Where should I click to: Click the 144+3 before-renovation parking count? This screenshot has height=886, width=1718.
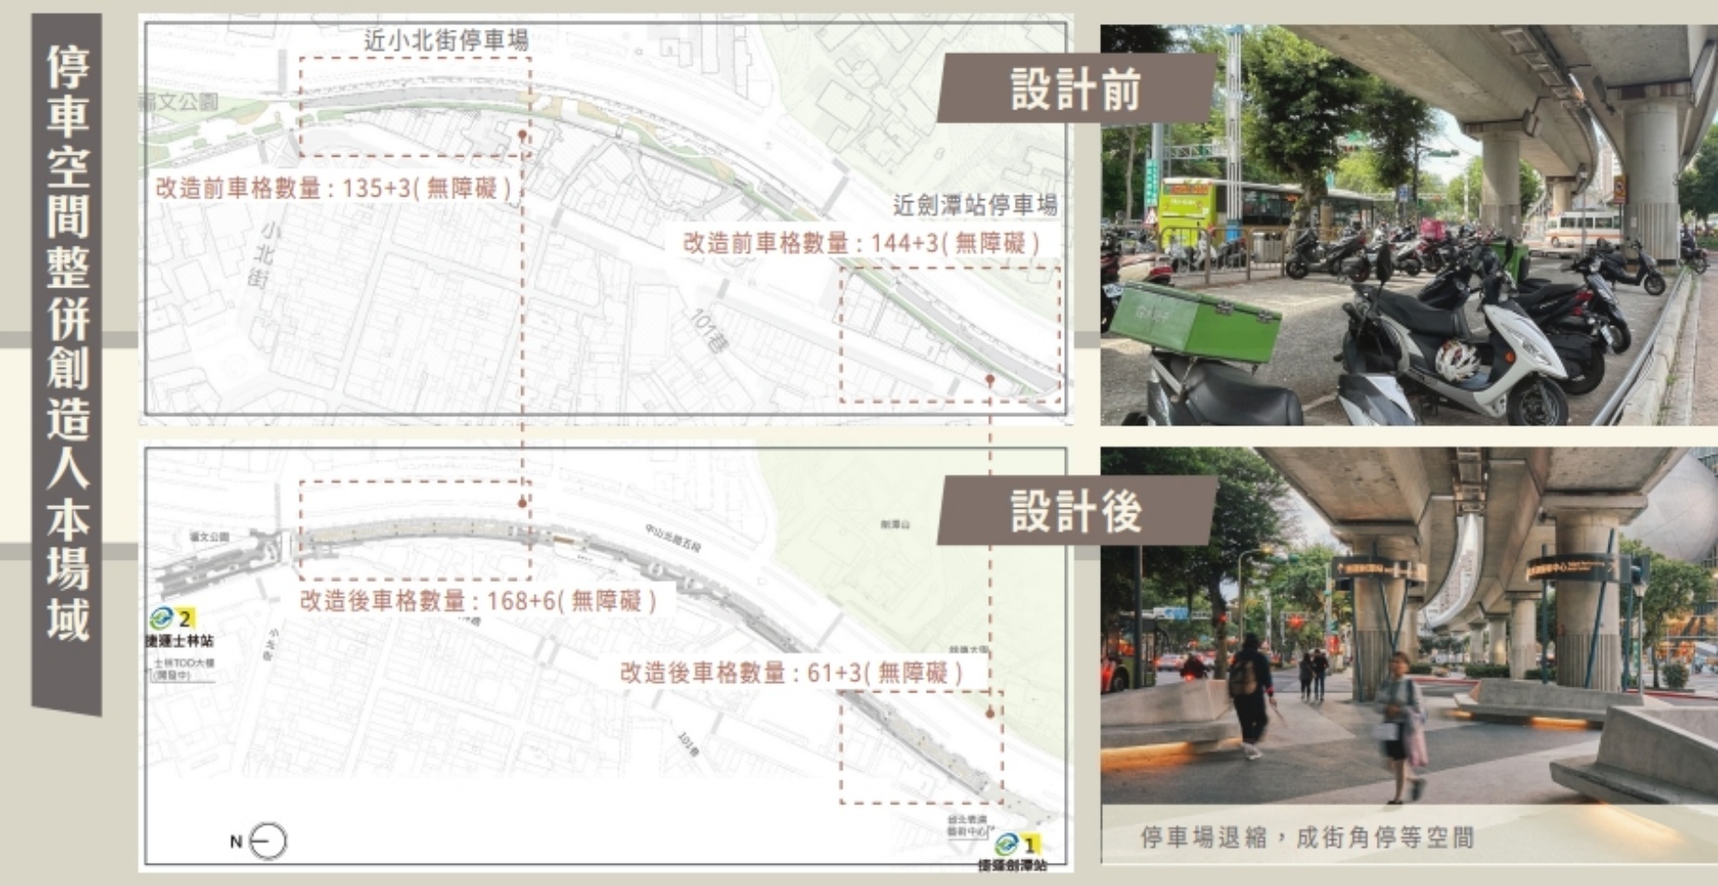862,244
